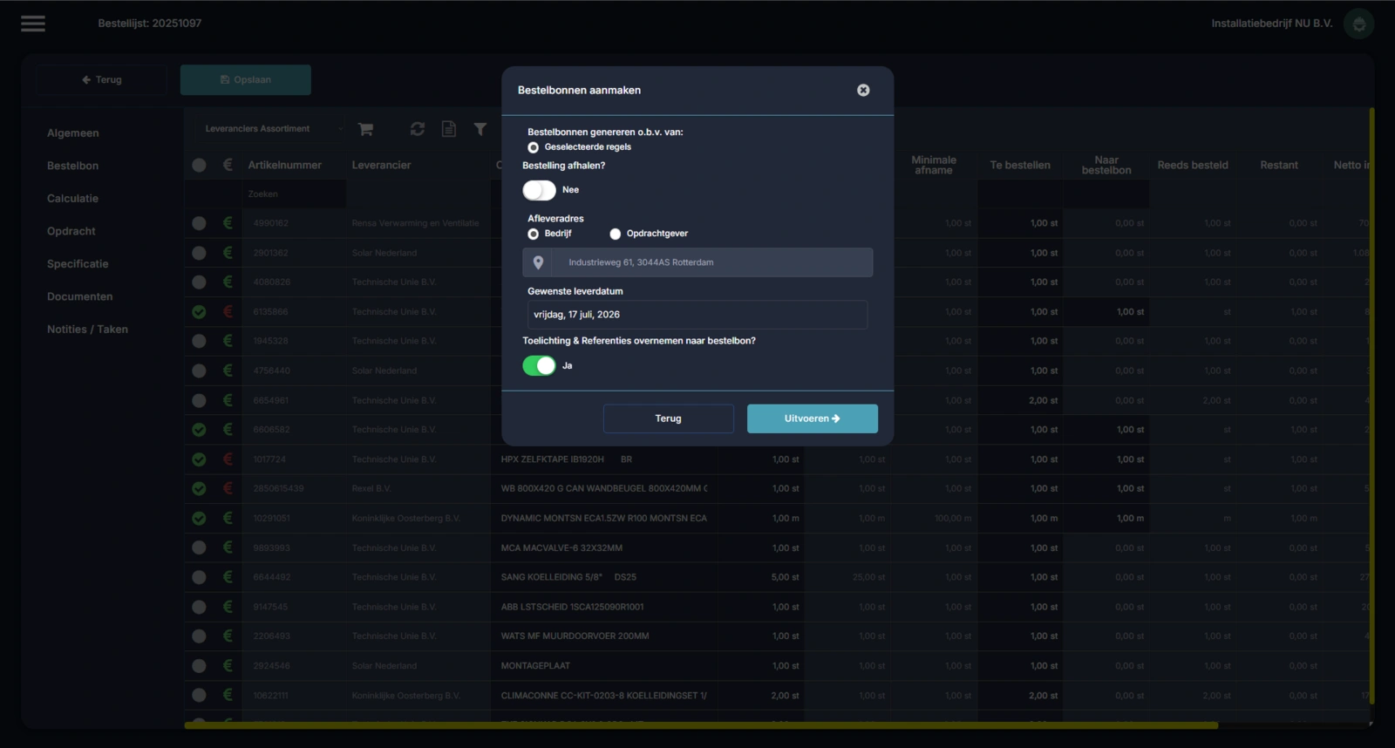Image resolution: width=1395 pixels, height=748 pixels.
Task: Click the vertical yellow table scrollbar
Action: [x=1371, y=405]
